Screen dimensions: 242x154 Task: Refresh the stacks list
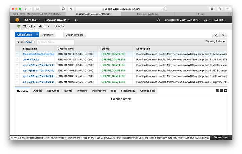coord(215,35)
